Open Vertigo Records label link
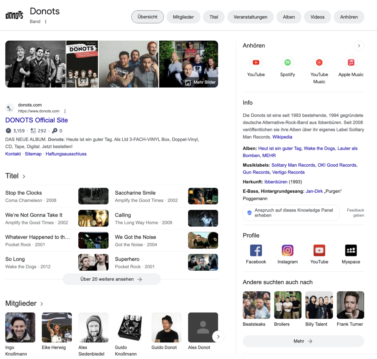Image resolution: width=377 pixels, height=359 pixels. (288, 172)
